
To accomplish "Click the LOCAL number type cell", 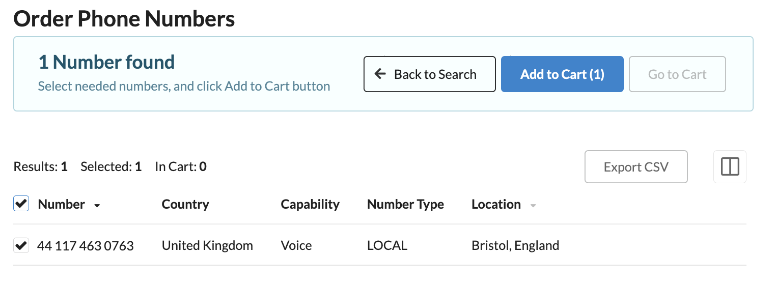I will [x=387, y=246].
